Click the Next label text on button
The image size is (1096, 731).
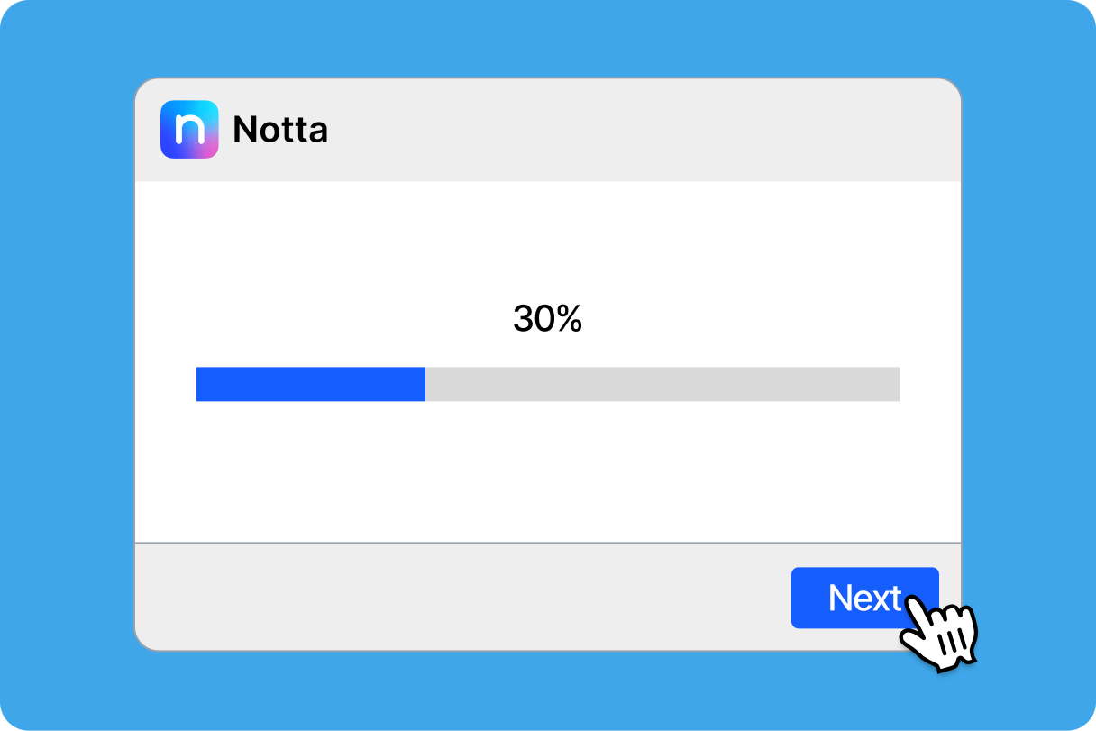[863, 598]
